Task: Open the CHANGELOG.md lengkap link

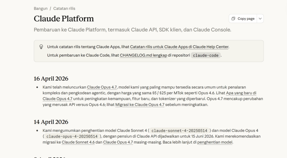Action: pos(143,55)
